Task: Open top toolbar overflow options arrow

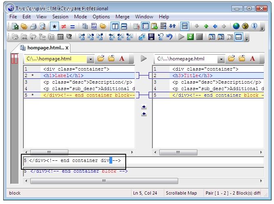Action: point(262,29)
